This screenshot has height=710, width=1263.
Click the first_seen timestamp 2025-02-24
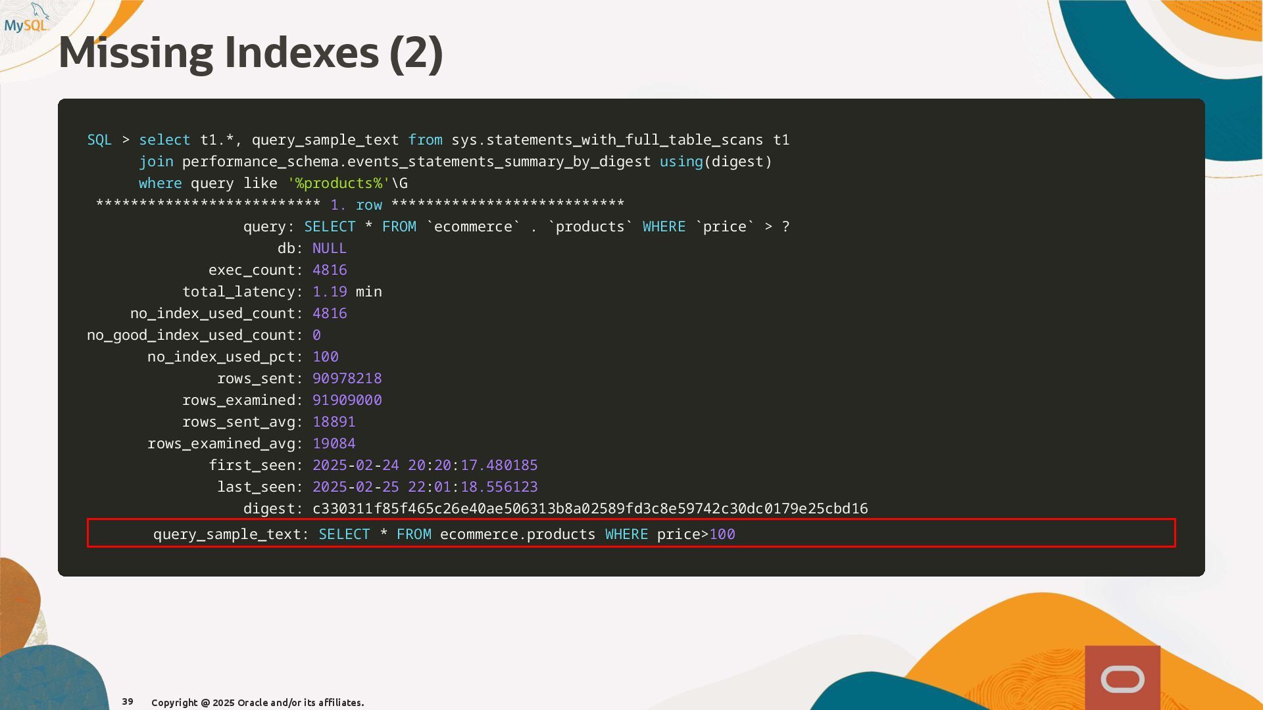pos(425,465)
